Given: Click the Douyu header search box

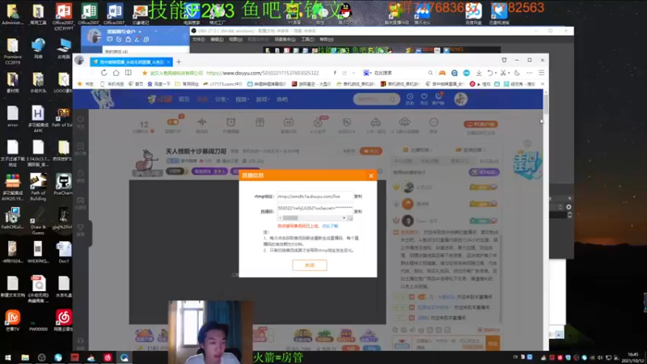Looking at the screenshot, I should point(376,99).
